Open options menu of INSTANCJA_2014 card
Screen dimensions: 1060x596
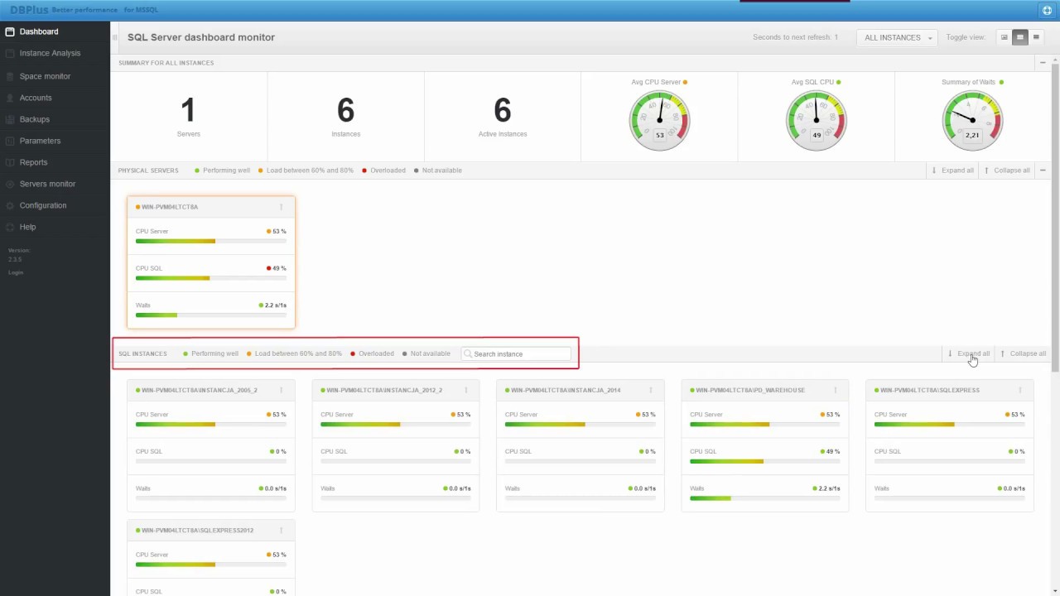click(x=650, y=390)
